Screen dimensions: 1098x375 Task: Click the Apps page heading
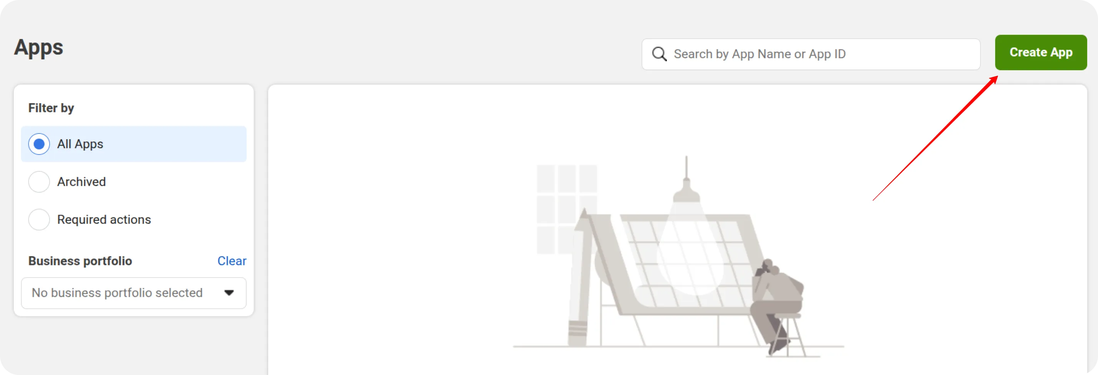[38, 48]
